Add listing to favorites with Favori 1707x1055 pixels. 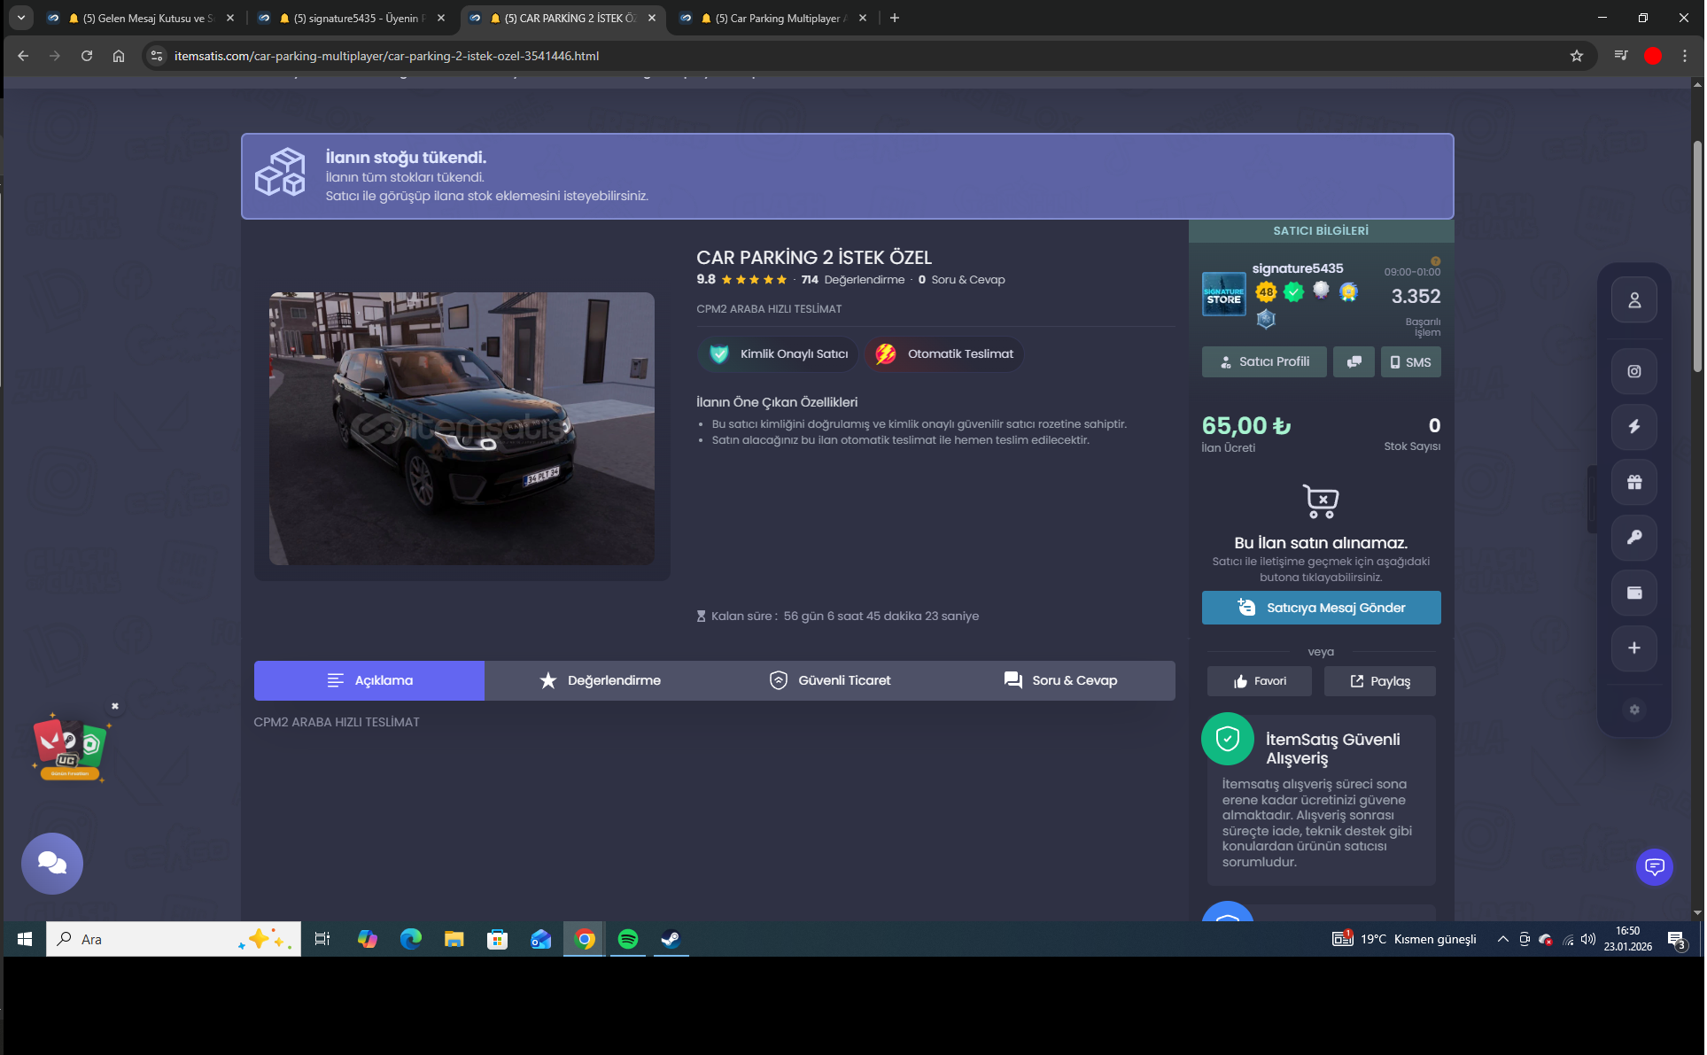(x=1260, y=681)
